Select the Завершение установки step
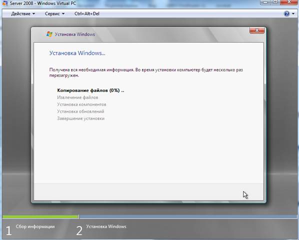Viewport: 299px width, 240px height. 81,118
